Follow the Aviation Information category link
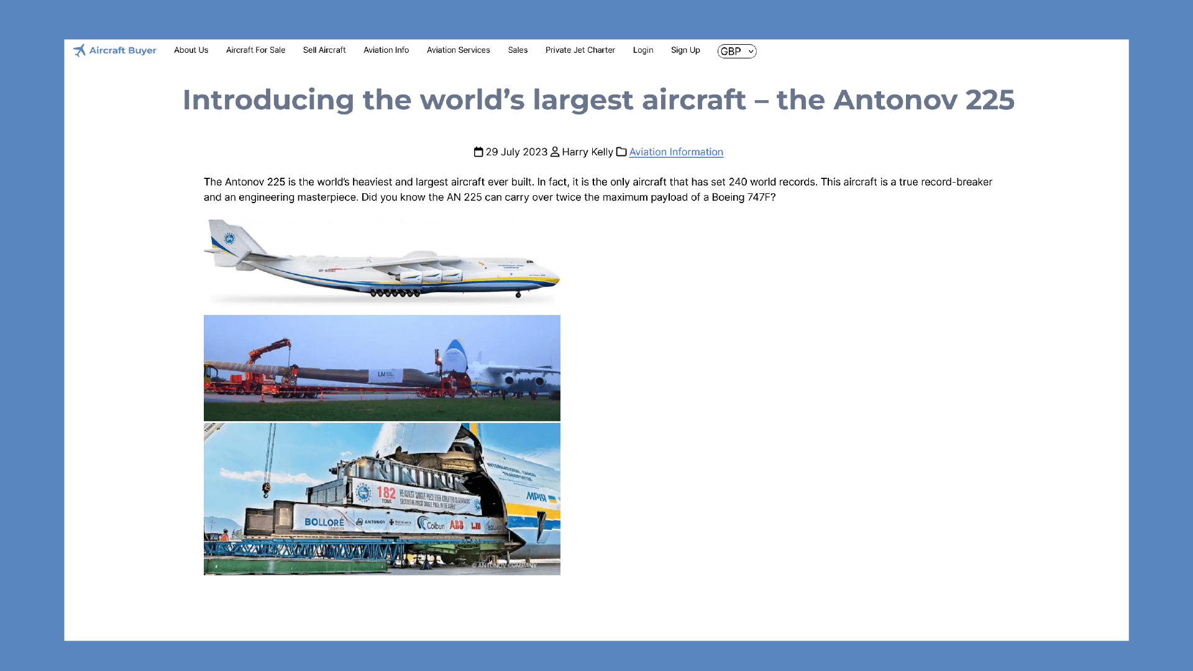Viewport: 1193px width, 671px height. 676,152
